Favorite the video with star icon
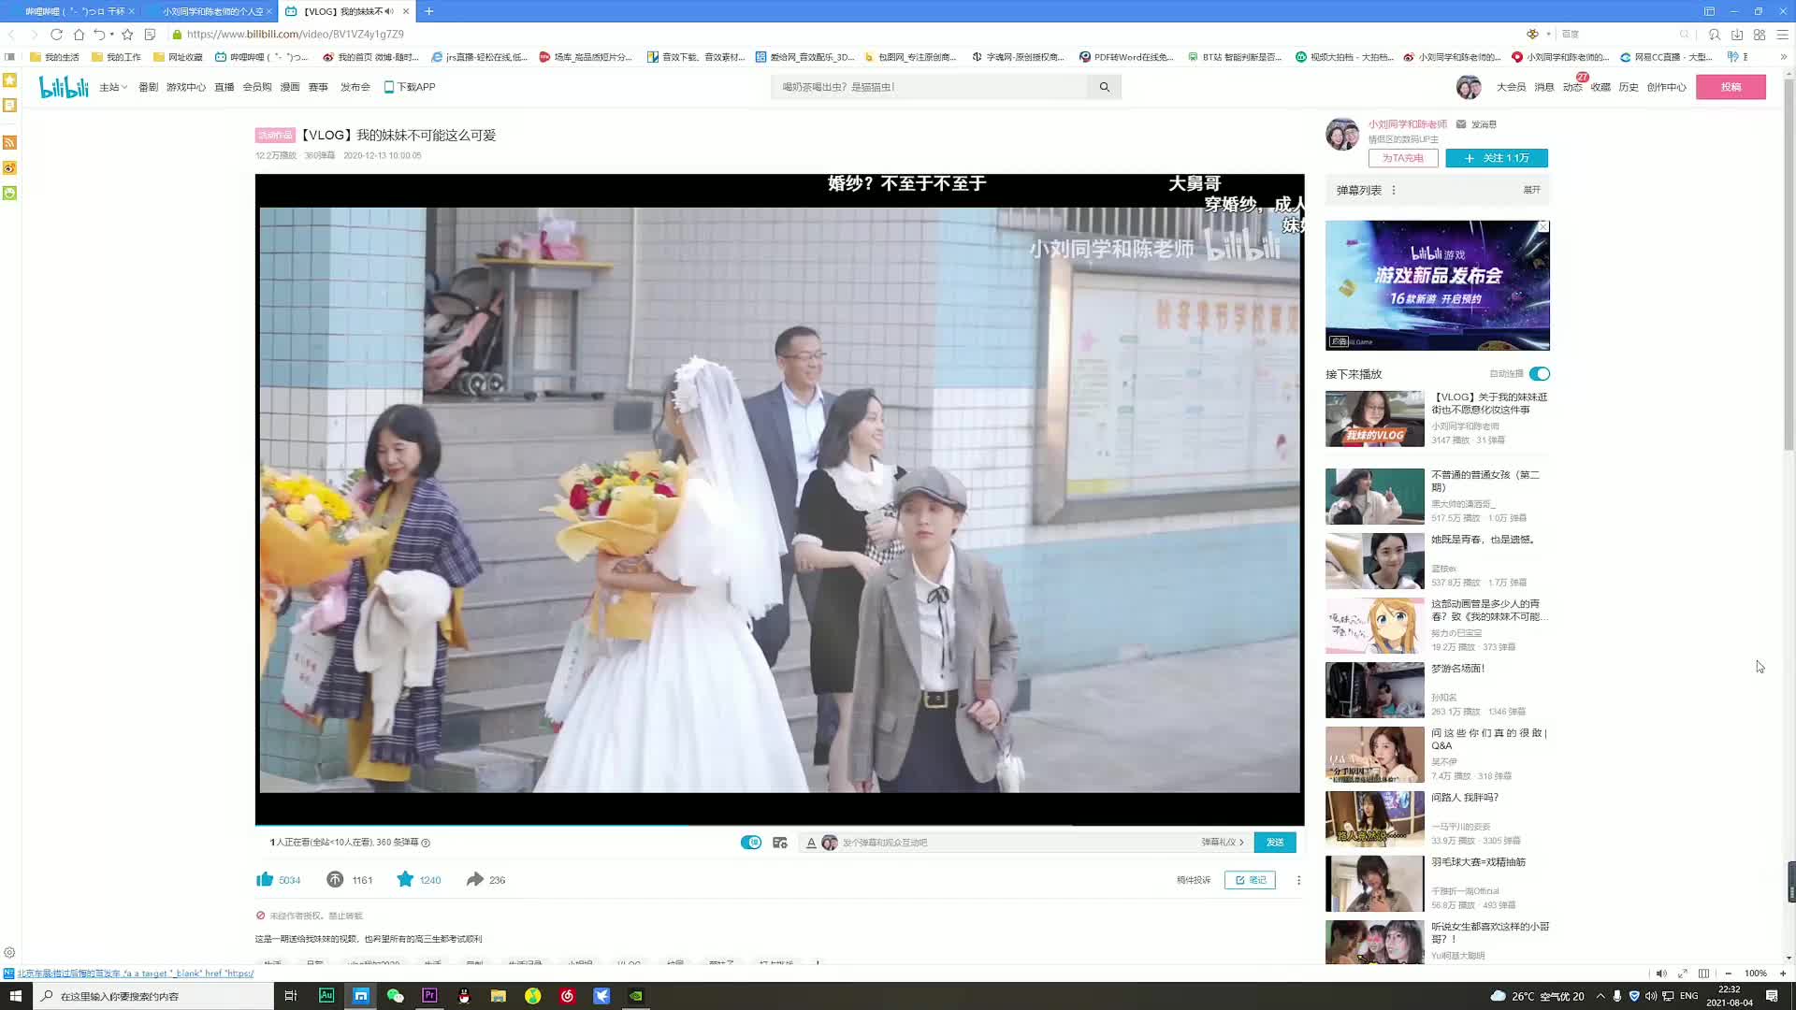This screenshot has height=1010, width=1796. (x=405, y=879)
